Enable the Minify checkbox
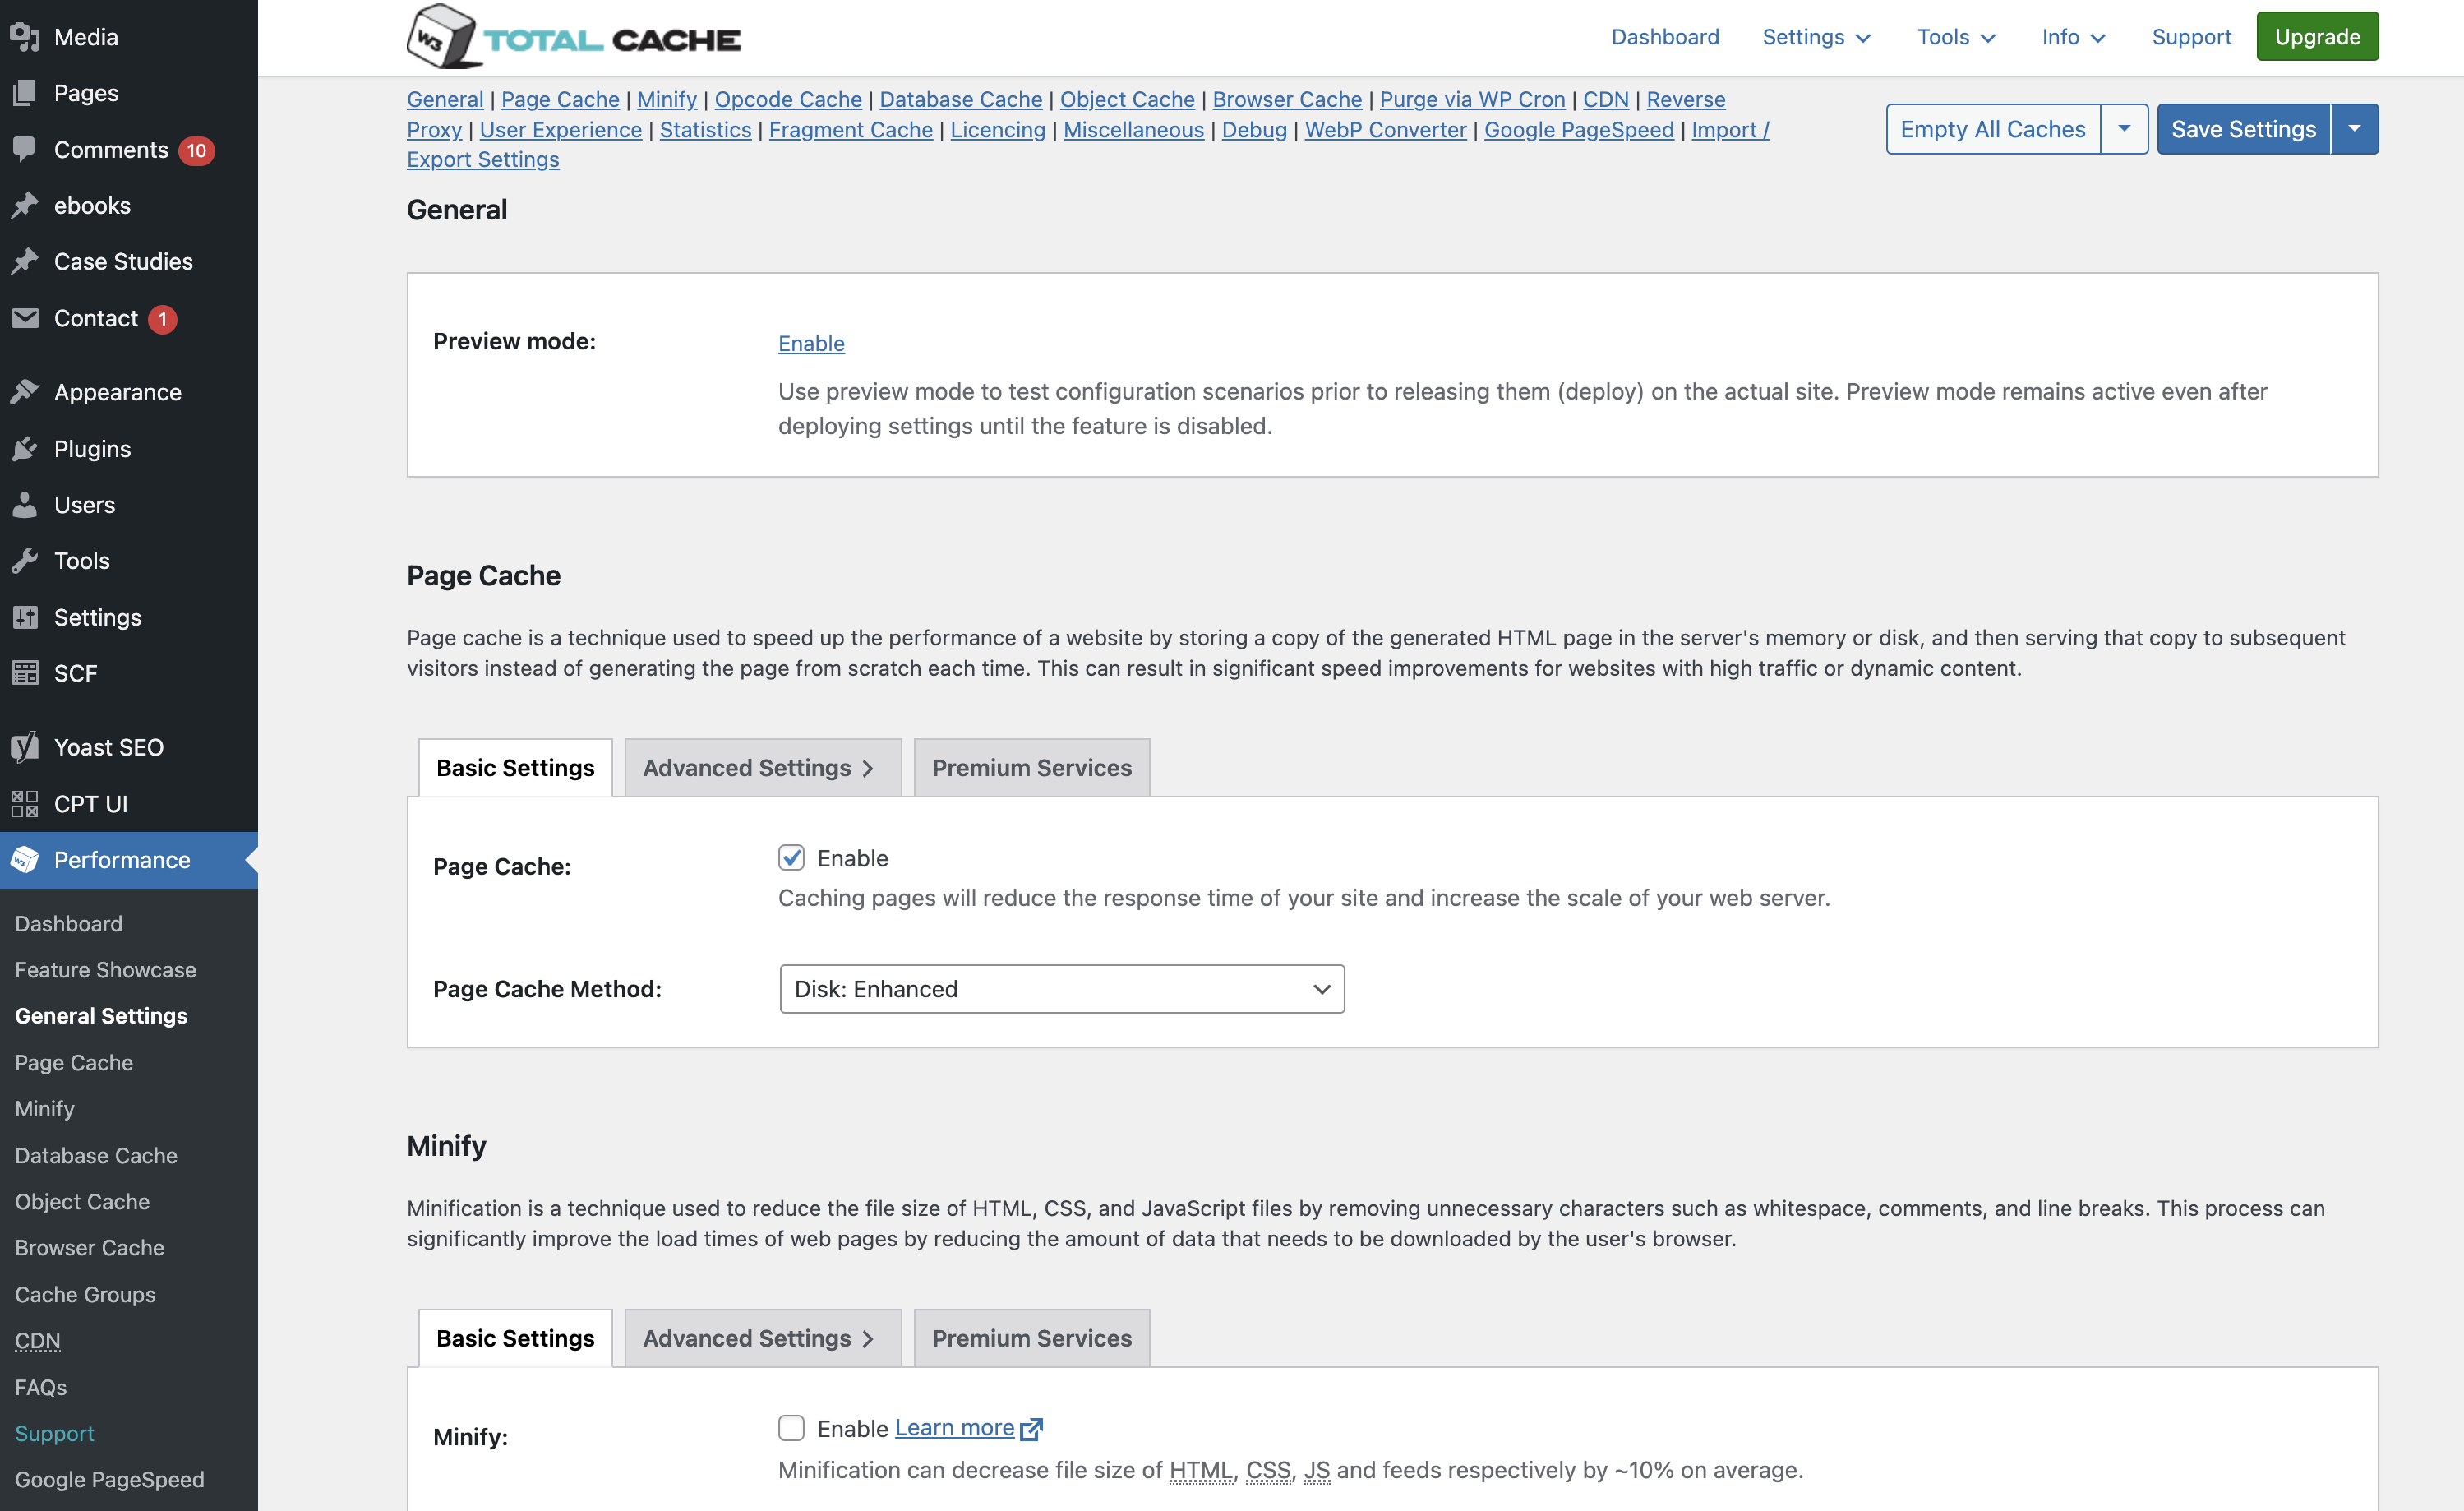 [x=792, y=1426]
